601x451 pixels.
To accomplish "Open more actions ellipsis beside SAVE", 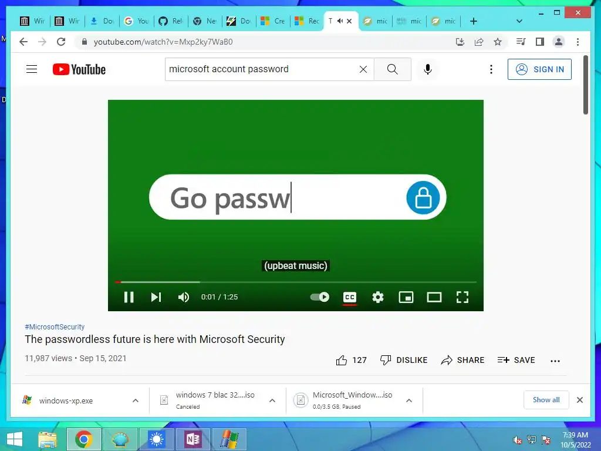I will click(555, 361).
